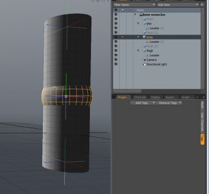Open the Remove Tags dropdown

[169, 103]
